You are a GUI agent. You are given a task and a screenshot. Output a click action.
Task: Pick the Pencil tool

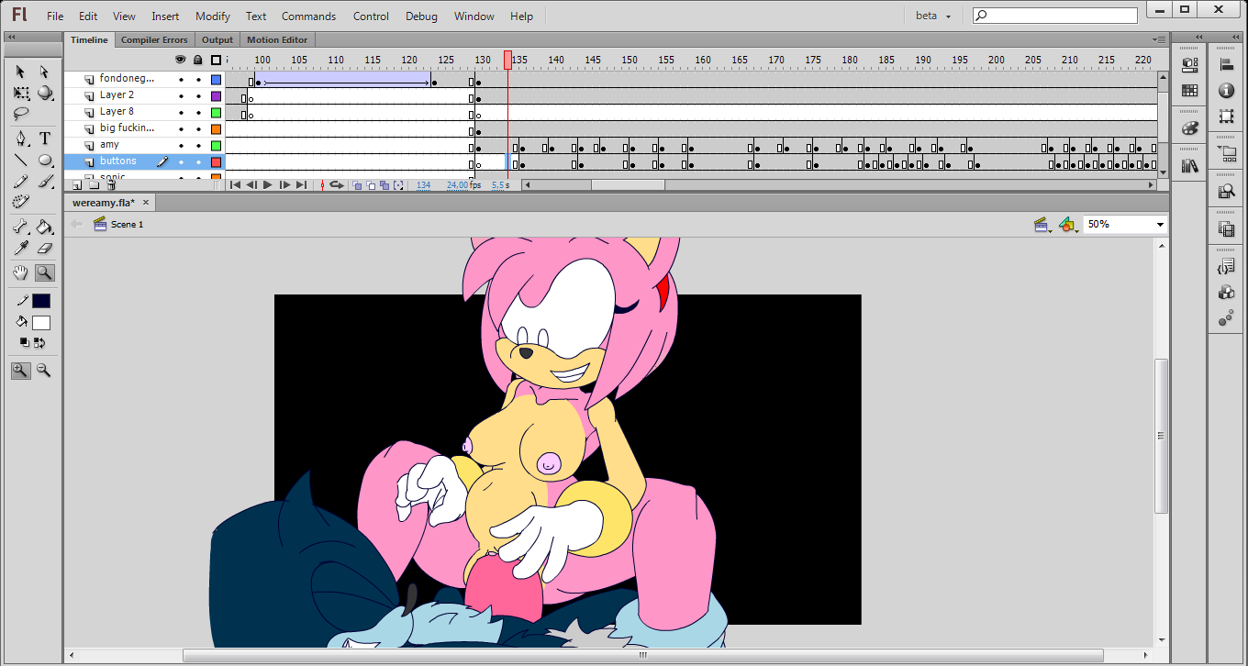click(20, 182)
